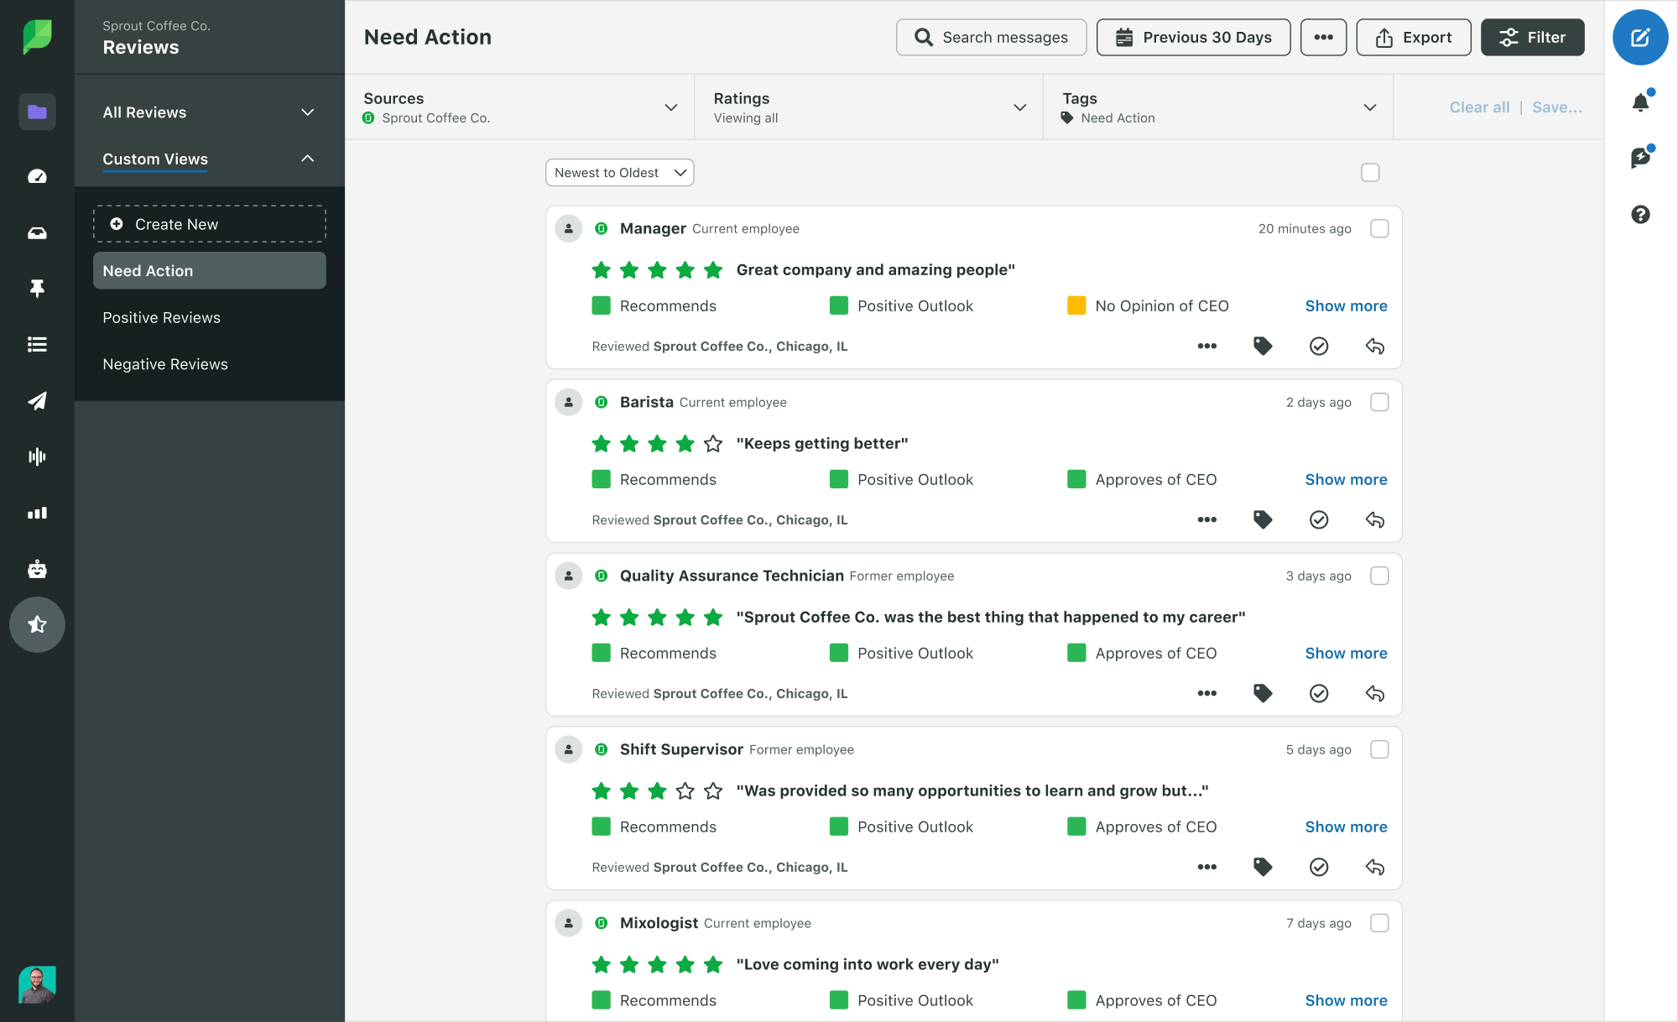Open Positive Reviews from sidebar
This screenshot has height=1022, width=1678.
pyautogui.click(x=160, y=316)
